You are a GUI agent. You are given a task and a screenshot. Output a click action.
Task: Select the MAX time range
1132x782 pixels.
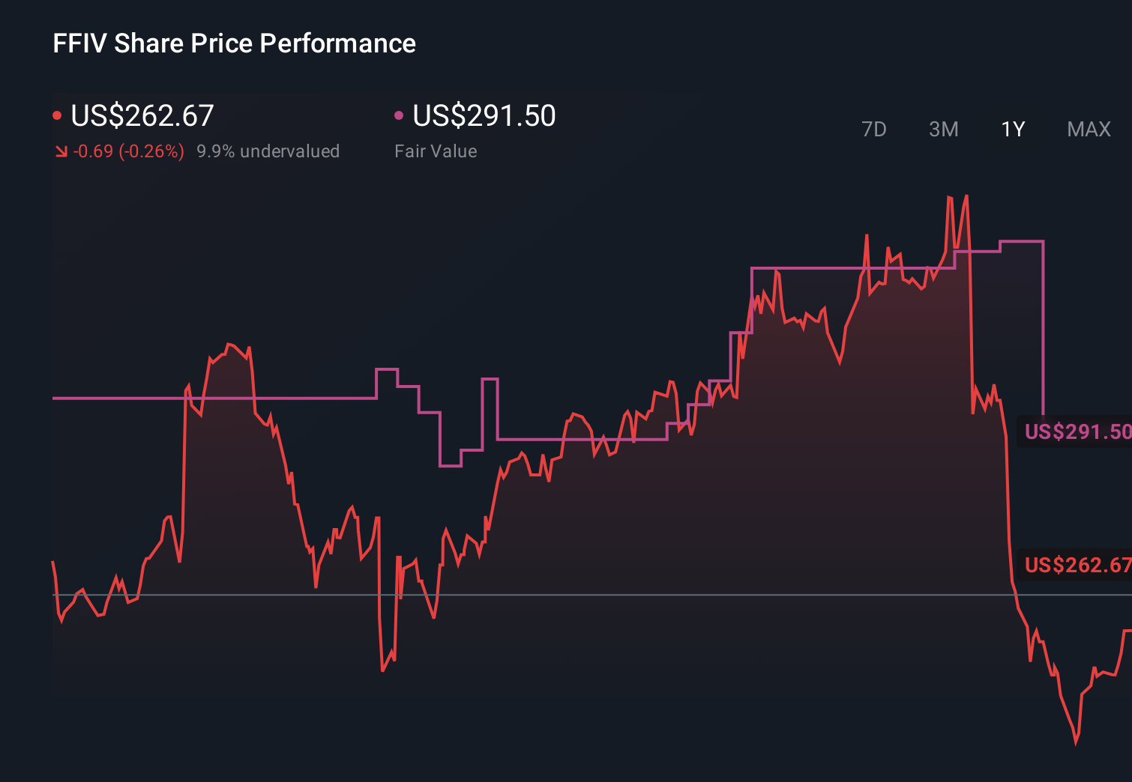pyautogui.click(x=1088, y=129)
